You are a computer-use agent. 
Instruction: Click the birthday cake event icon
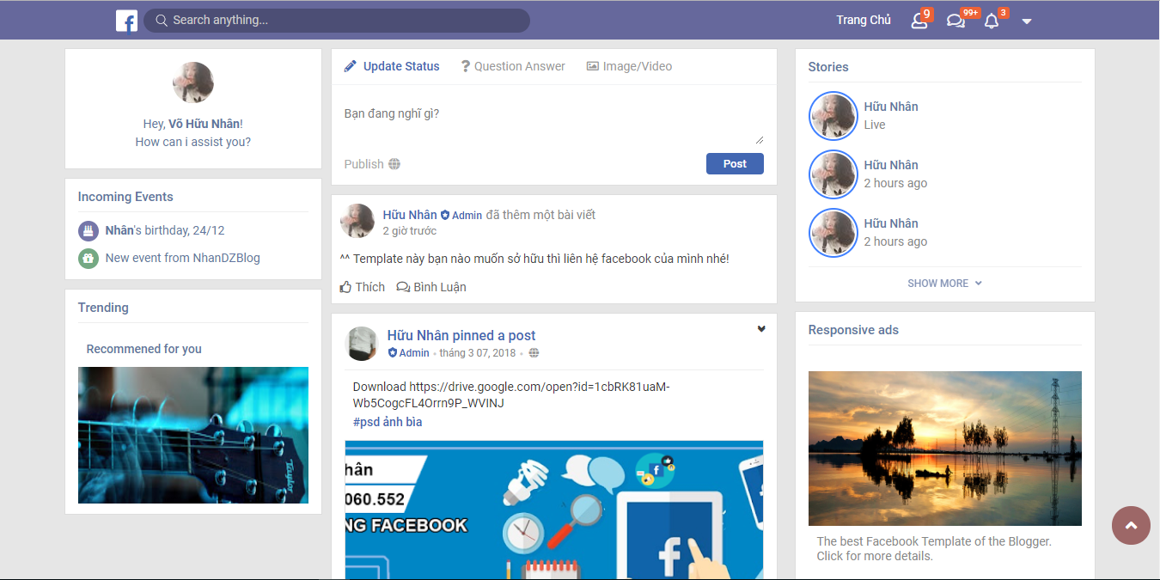tap(89, 230)
